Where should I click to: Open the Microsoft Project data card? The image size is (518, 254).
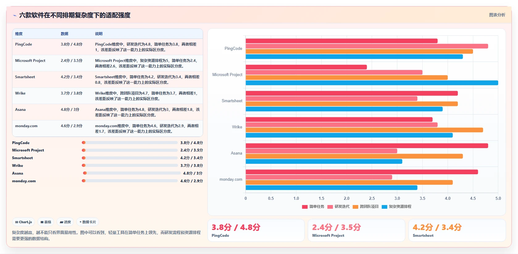(357, 230)
